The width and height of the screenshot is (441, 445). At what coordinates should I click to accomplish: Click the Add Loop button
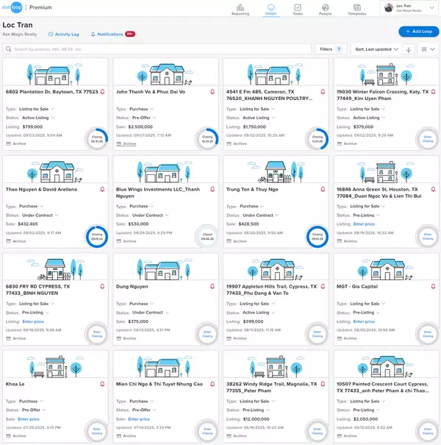[418, 32]
